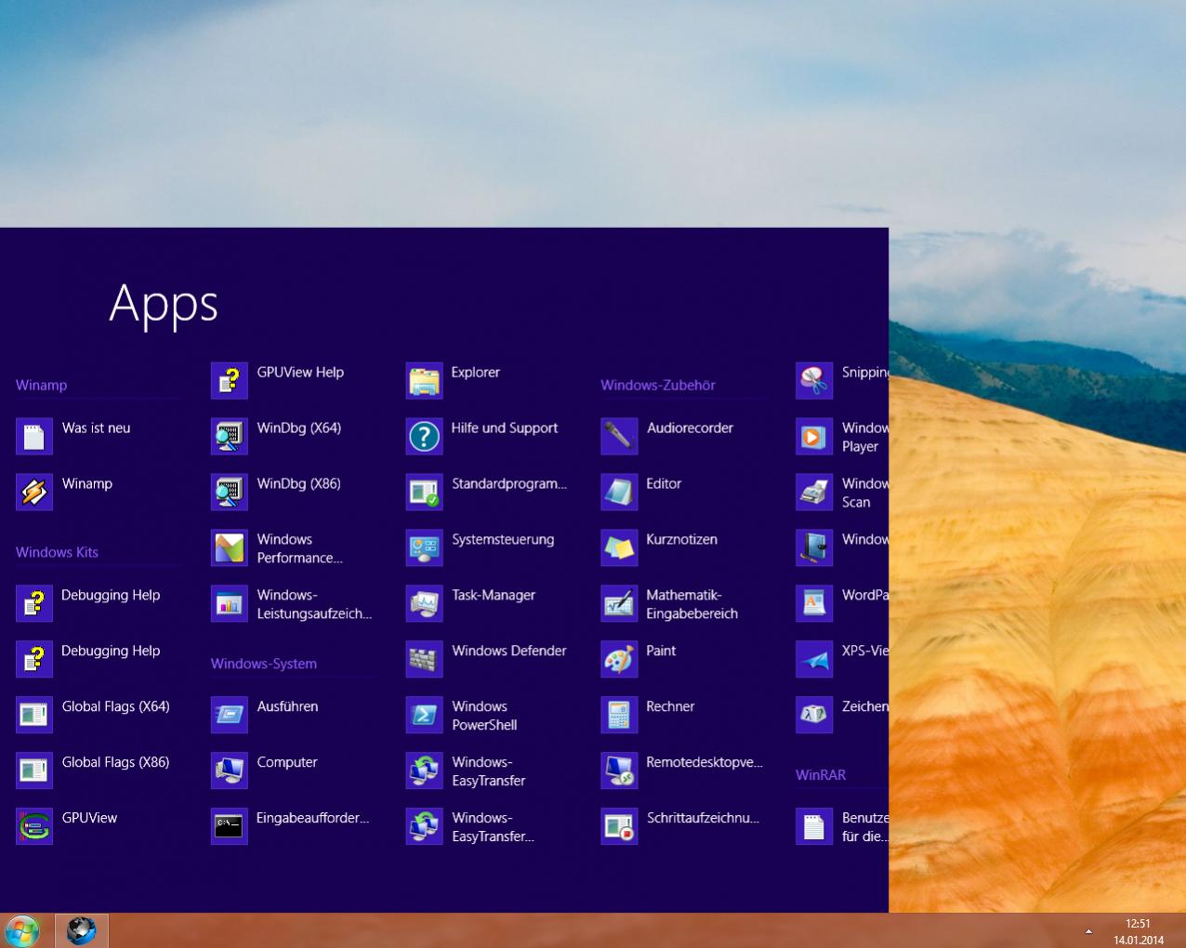Open Standardprogramme icon

pos(425,492)
